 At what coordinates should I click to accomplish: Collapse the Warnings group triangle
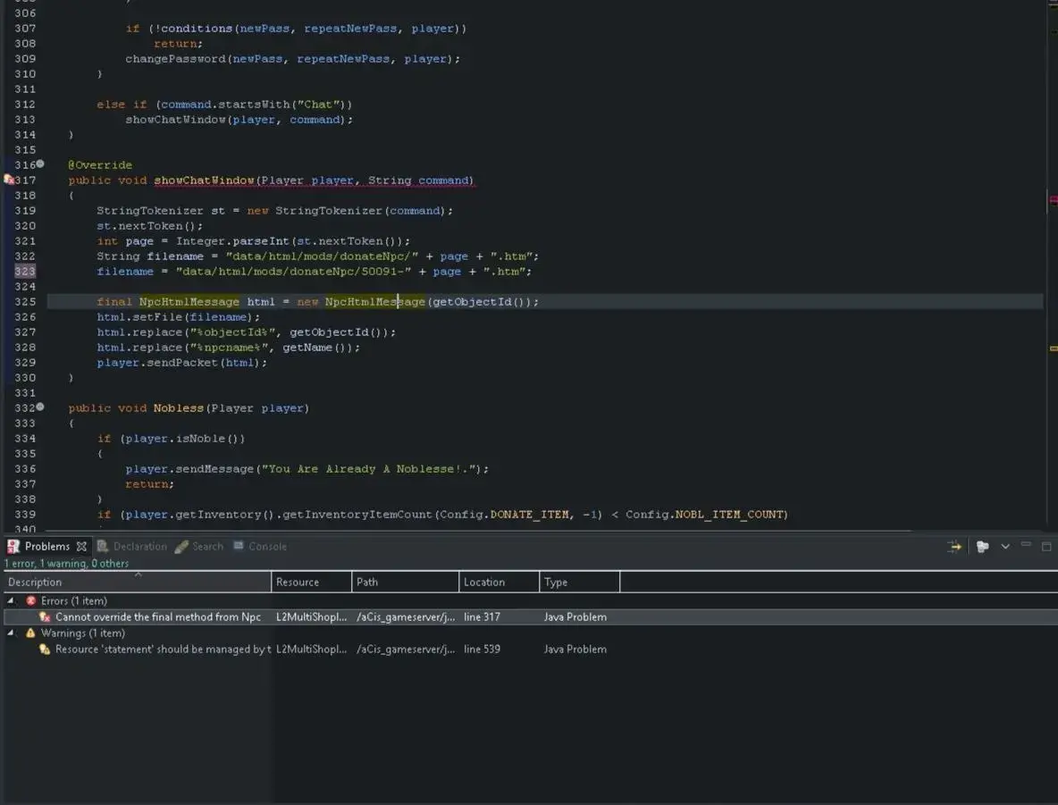pos(11,633)
